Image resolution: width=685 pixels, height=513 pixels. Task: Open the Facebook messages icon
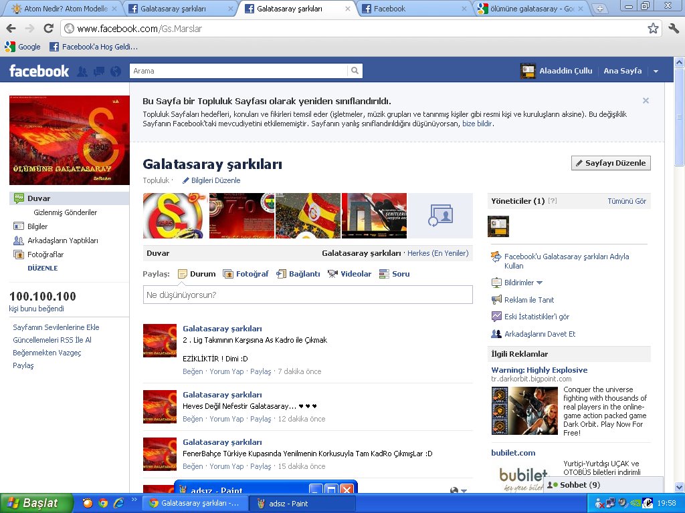(x=99, y=71)
